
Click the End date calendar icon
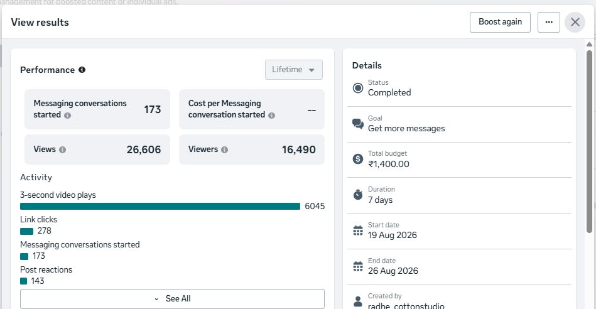click(358, 266)
